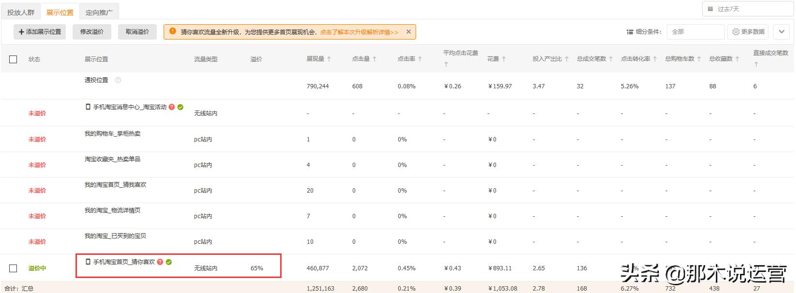
Task: Click the 我的淘宝首页_猜我喜欢 placement name
Action: (115, 185)
